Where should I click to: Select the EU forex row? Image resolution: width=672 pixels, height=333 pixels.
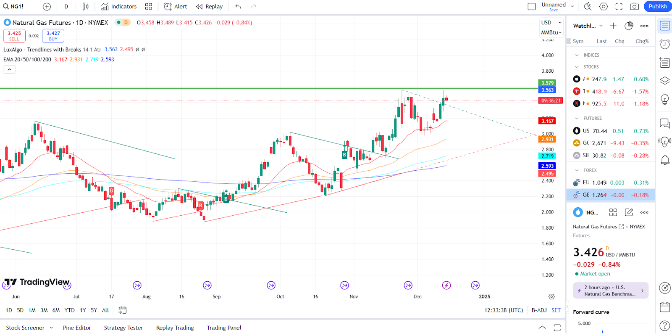[x=611, y=182]
